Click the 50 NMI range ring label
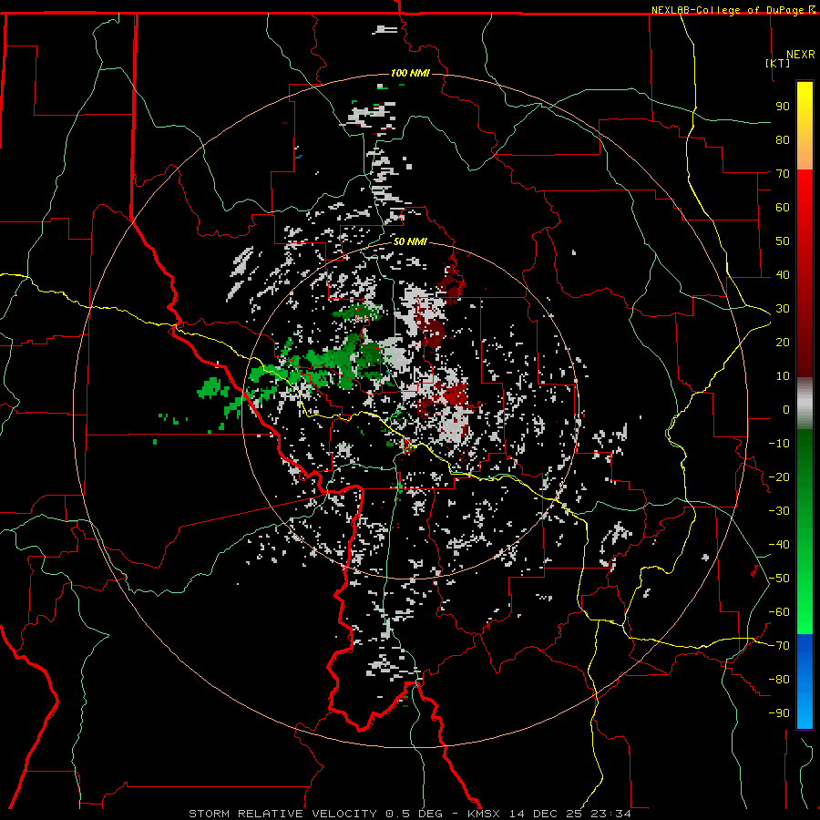 click(410, 241)
